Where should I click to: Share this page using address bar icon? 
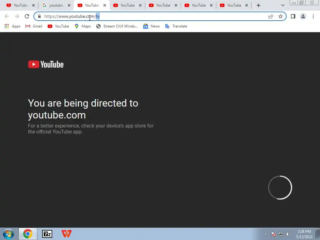pos(271,16)
